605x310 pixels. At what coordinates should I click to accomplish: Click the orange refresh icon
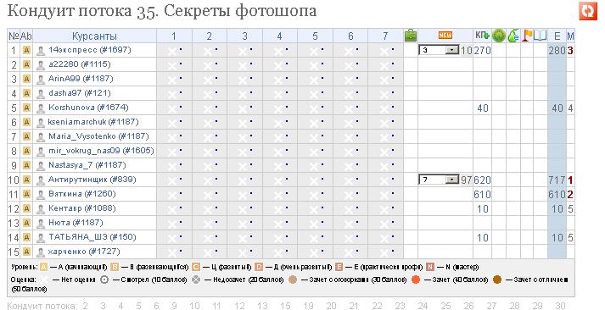588,11
